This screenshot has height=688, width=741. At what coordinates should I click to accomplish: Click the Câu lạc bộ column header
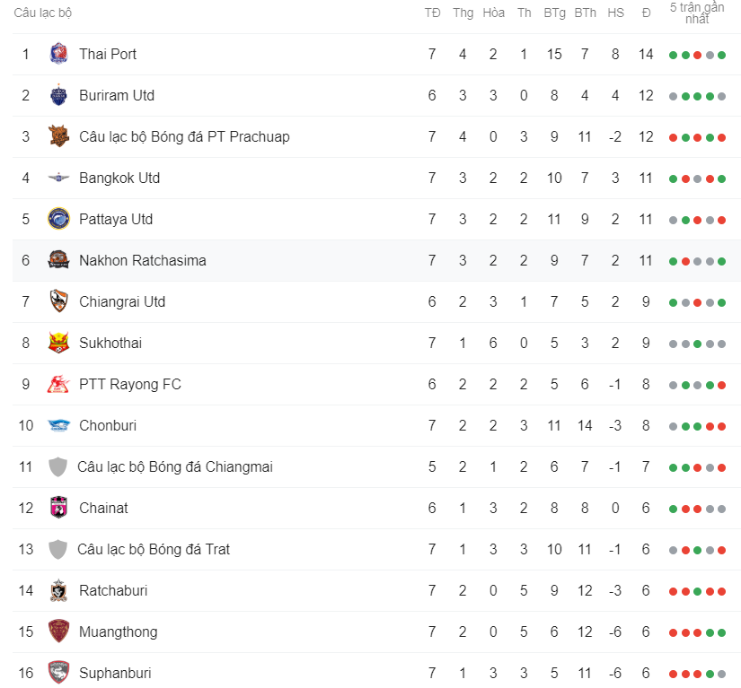pyautogui.click(x=43, y=13)
